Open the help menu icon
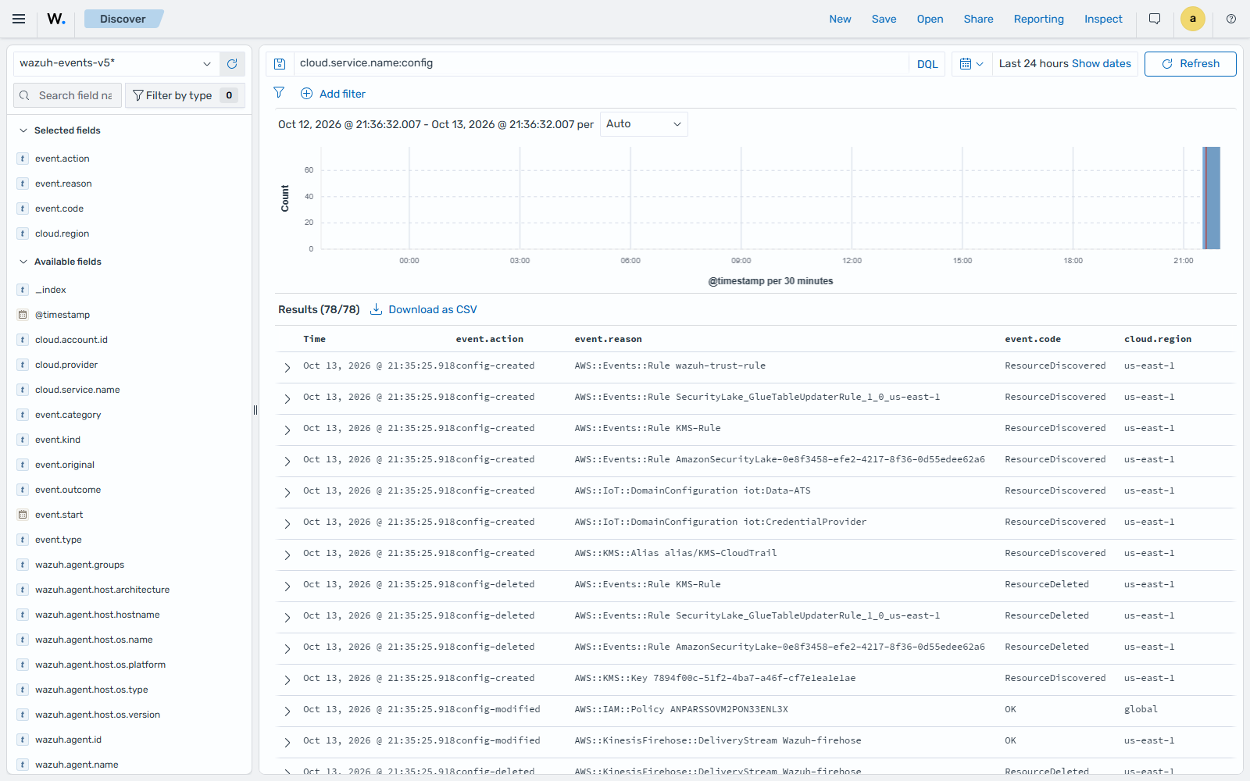Image resolution: width=1250 pixels, height=781 pixels. coord(1231,19)
